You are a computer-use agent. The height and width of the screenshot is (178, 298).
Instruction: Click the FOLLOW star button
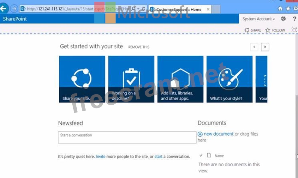coord(275,30)
